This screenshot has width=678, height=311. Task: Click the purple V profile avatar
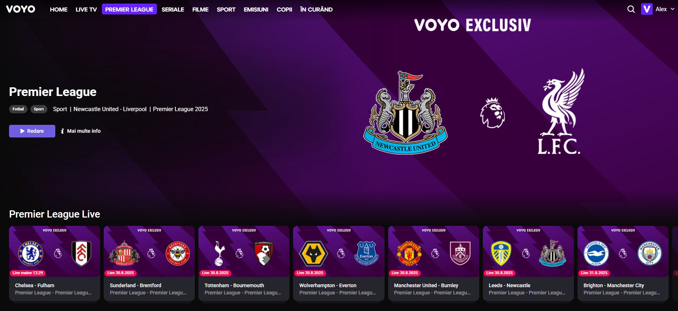pos(647,9)
